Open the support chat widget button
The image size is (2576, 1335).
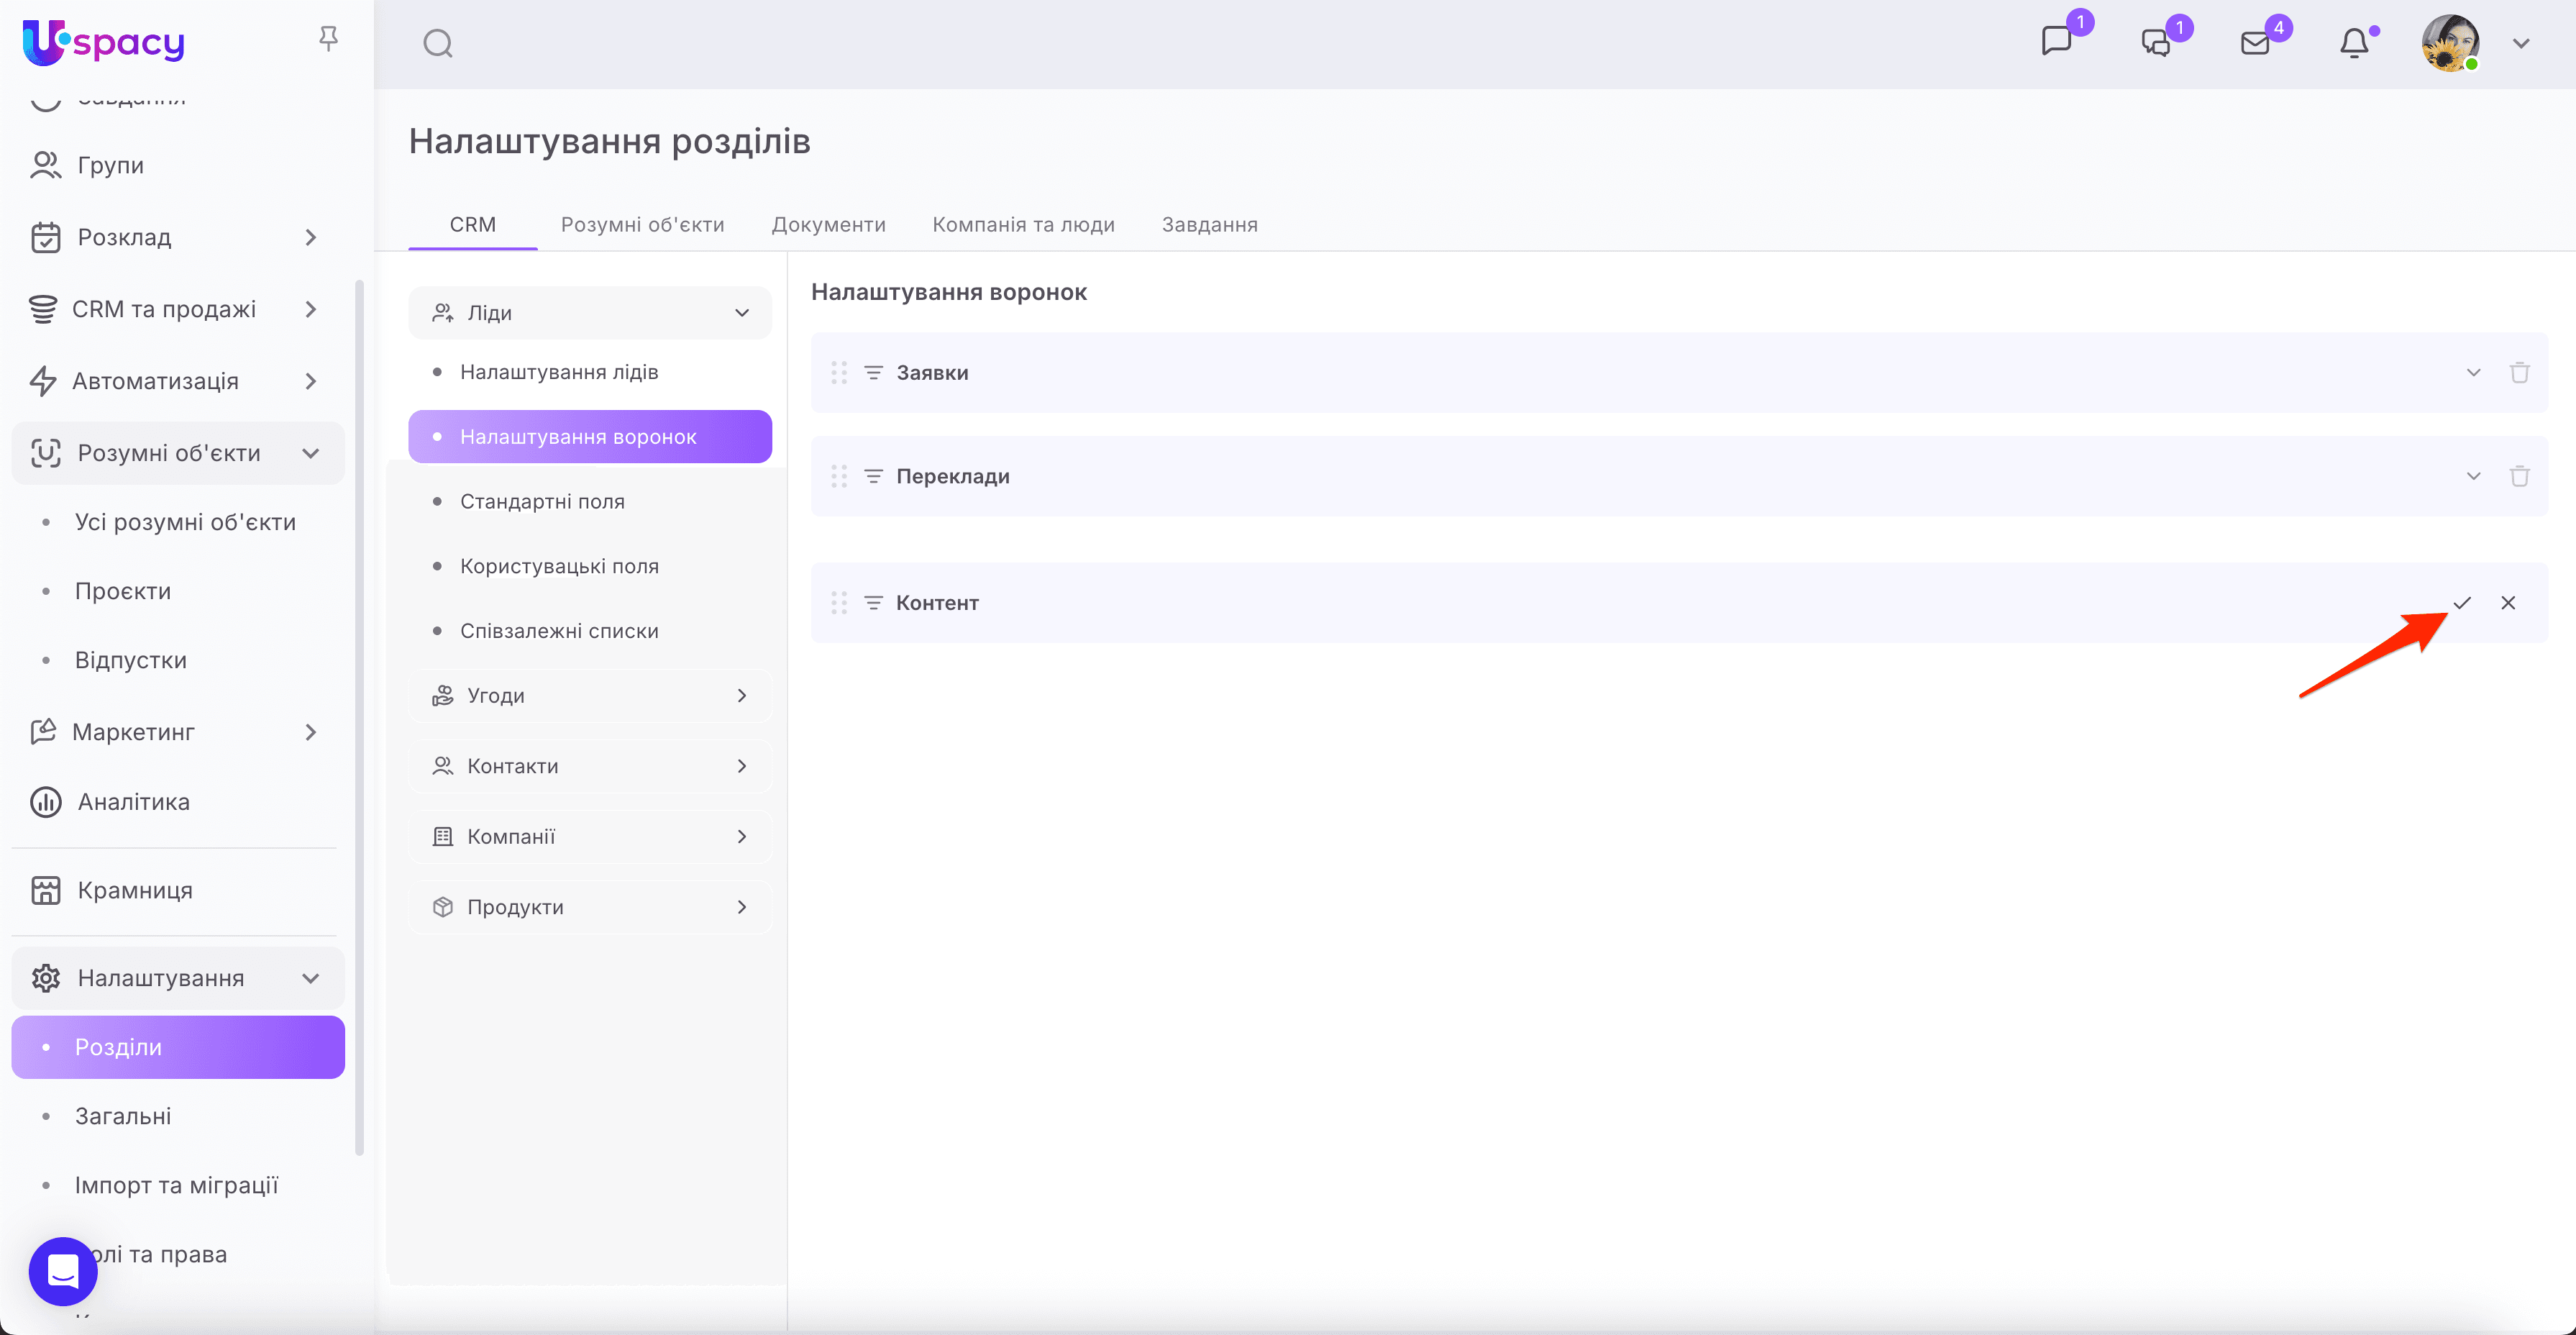63,1271
